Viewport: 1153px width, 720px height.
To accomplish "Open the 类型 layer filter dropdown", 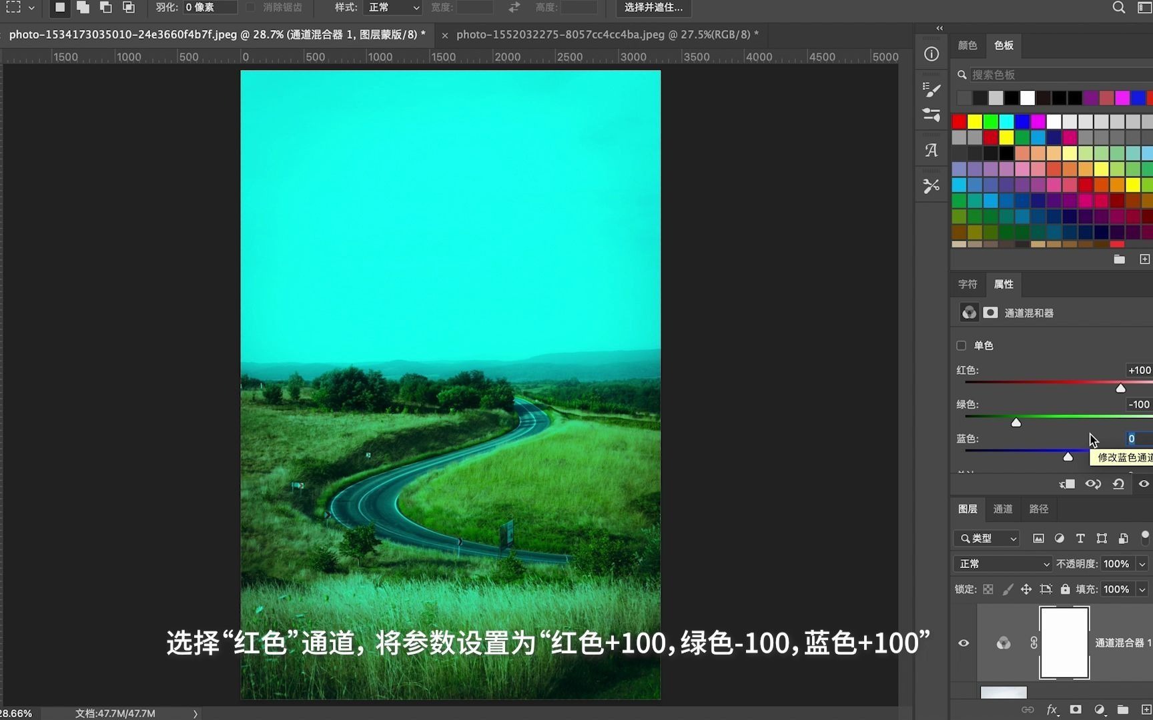I will pos(986,538).
